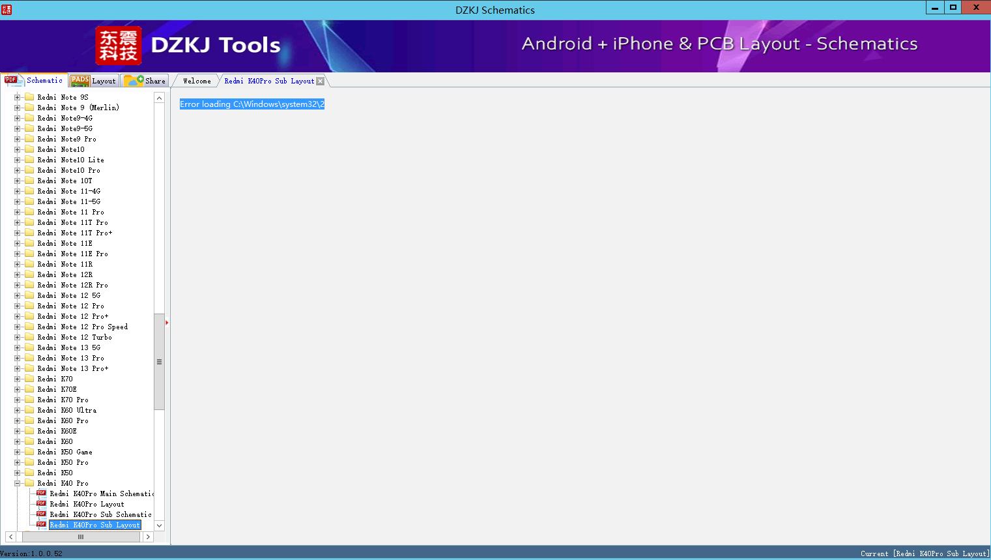The height and width of the screenshot is (560, 991).
Task: Click the Version:1.0.0.52 status text
Action: [31, 553]
